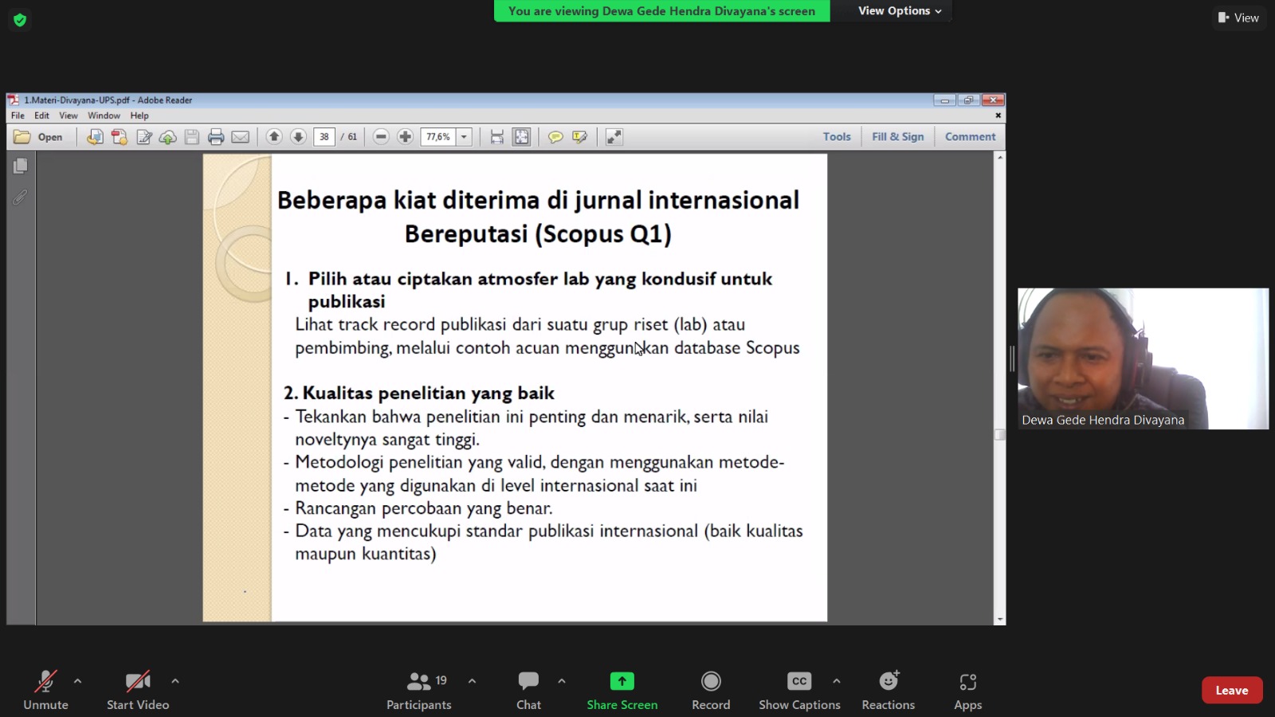Click the divider handle beside video panel
Image resolution: width=1275 pixels, height=717 pixels.
click(x=1012, y=358)
